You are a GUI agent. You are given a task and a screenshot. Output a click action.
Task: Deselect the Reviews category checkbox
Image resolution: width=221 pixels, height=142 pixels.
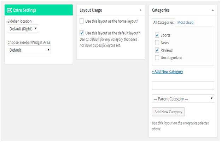coord(157,50)
